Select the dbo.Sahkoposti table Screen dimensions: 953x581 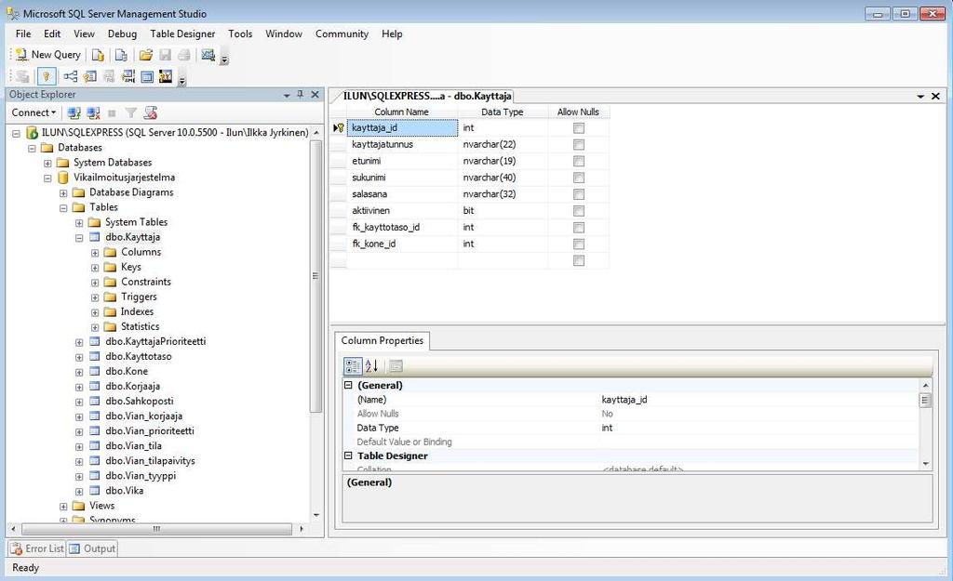(x=140, y=402)
